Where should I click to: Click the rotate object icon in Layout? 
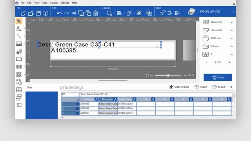[129, 13]
